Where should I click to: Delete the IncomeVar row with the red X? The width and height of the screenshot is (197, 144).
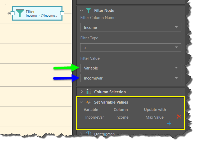(179, 117)
